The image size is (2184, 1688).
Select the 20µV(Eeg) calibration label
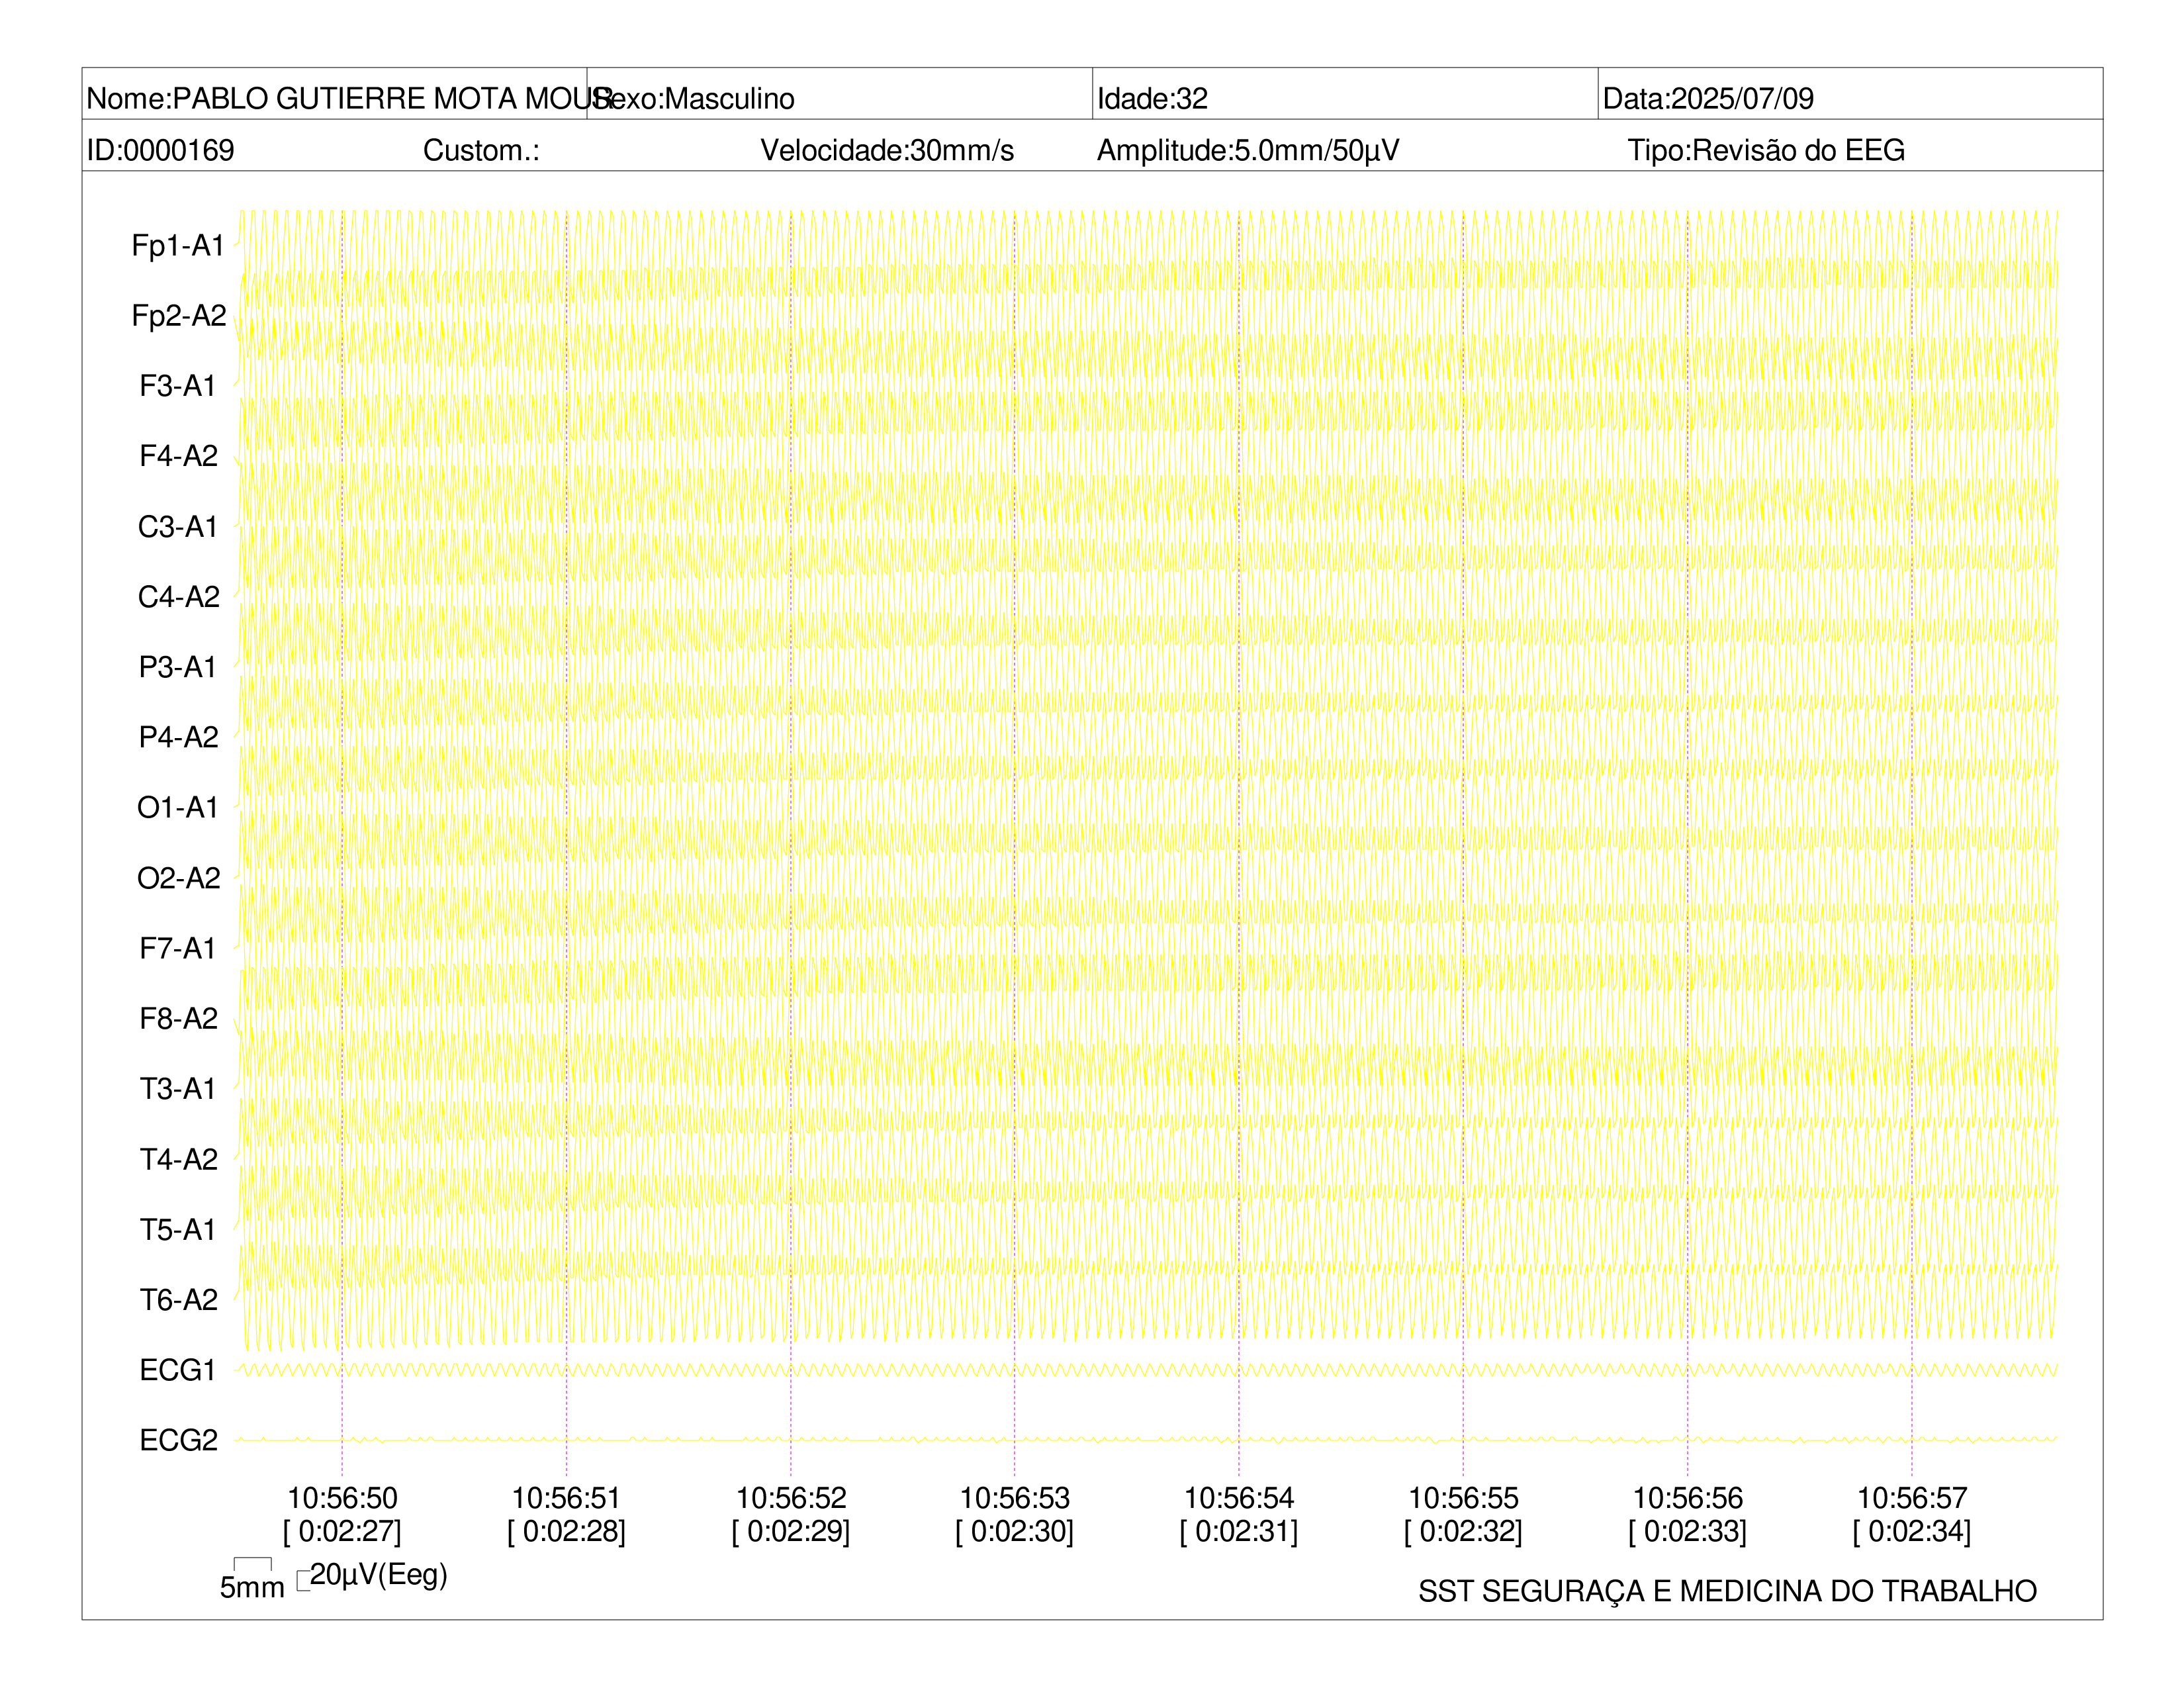coord(378,1575)
